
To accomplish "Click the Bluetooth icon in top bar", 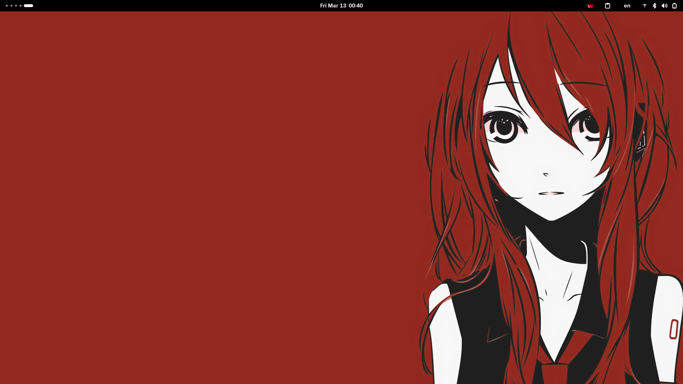I will tap(654, 6).
